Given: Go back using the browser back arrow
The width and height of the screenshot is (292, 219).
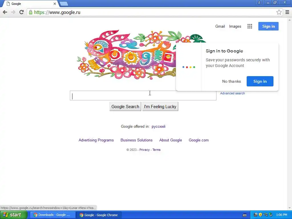Looking at the screenshot, I should [x=5, y=12].
